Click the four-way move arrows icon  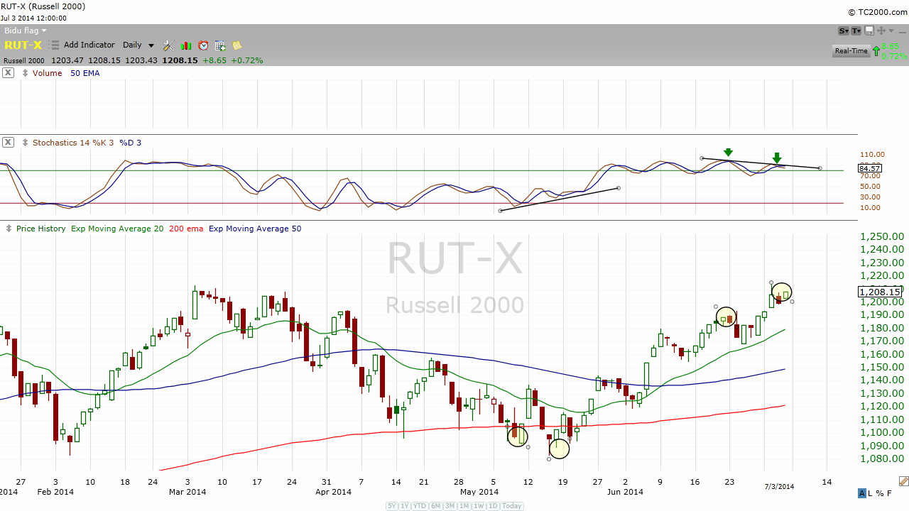881,31
